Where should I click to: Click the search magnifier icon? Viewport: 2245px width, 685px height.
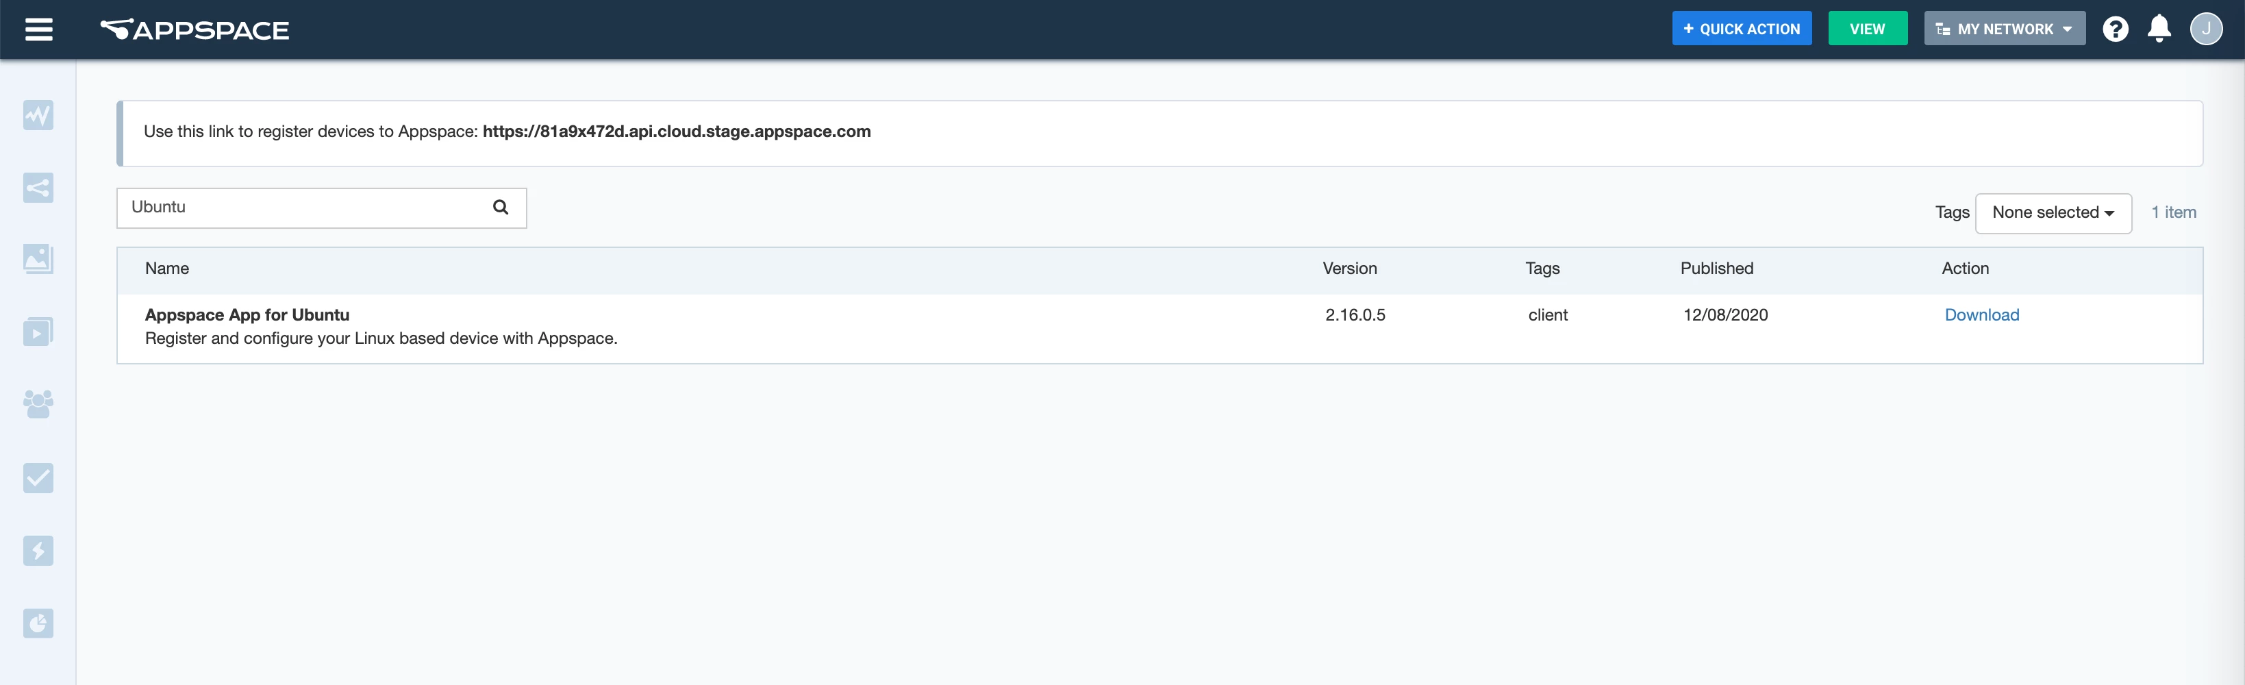pyautogui.click(x=501, y=208)
